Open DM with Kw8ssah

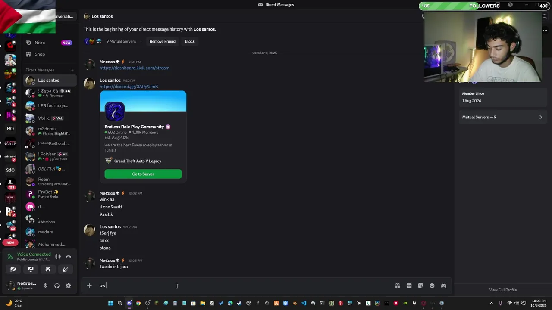(x=50, y=143)
